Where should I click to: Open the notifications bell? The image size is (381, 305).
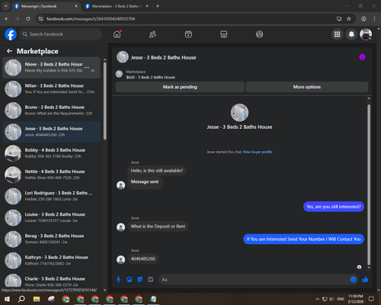tap(351, 34)
